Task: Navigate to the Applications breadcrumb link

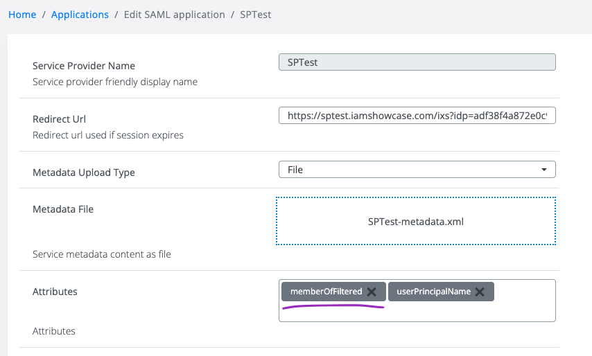Action: click(x=80, y=15)
